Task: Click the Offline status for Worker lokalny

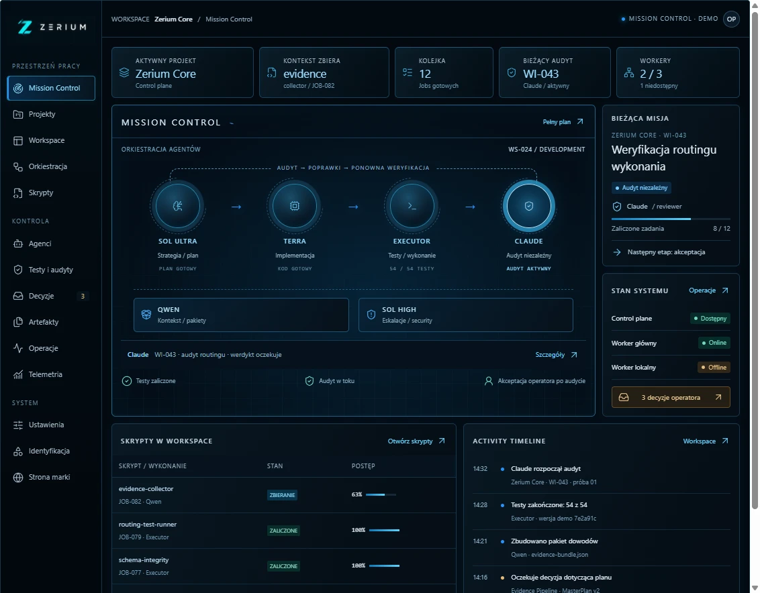Action: click(x=714, y=368)
